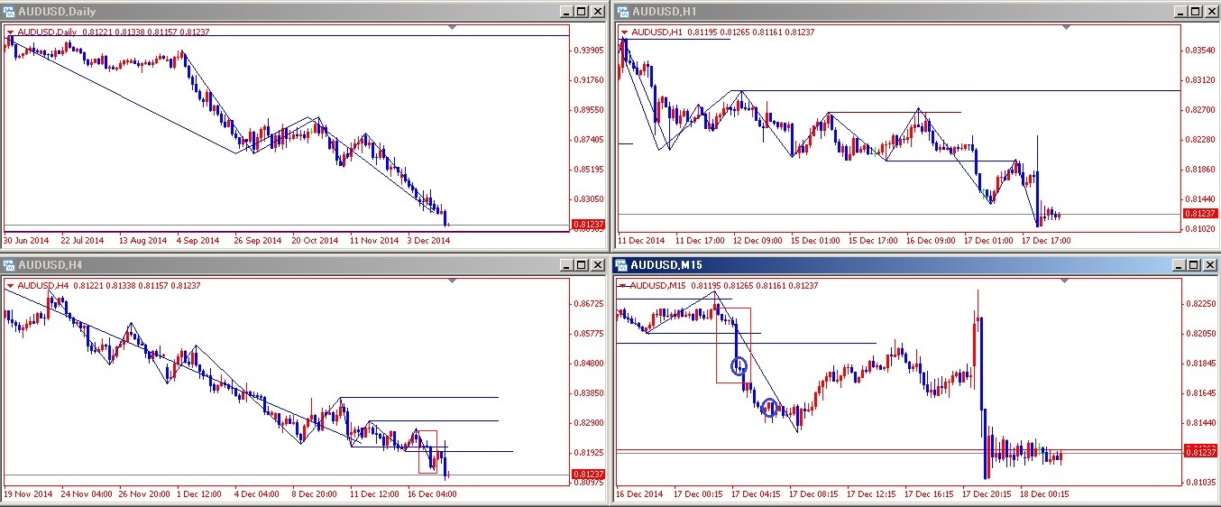Viewport: 1221px width, 507px height.
Task: Expand the red arrow beside AUDUSD,H4 label
Action: pos(11,286)
